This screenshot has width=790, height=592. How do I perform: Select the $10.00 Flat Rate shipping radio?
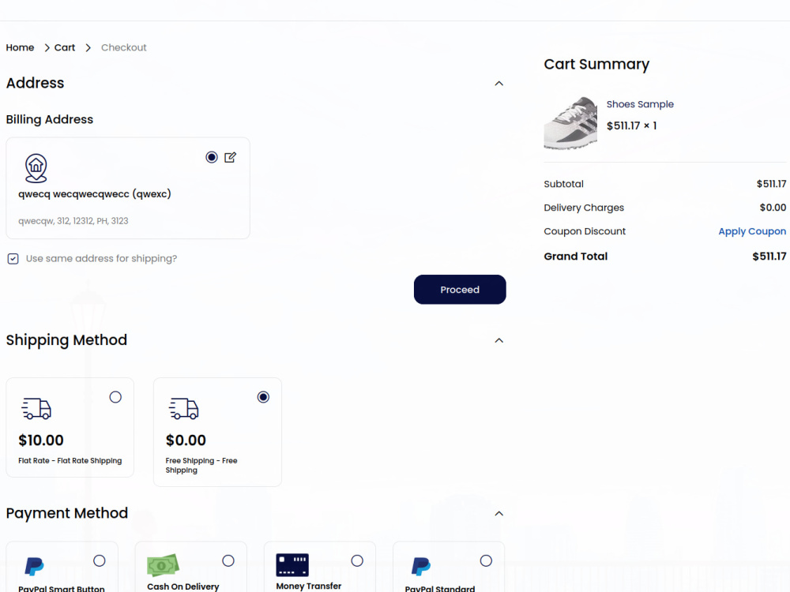coord(115,397)
